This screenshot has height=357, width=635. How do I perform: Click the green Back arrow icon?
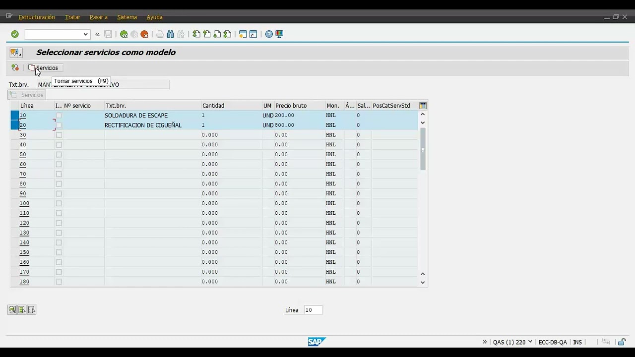(x=124, y=34)
